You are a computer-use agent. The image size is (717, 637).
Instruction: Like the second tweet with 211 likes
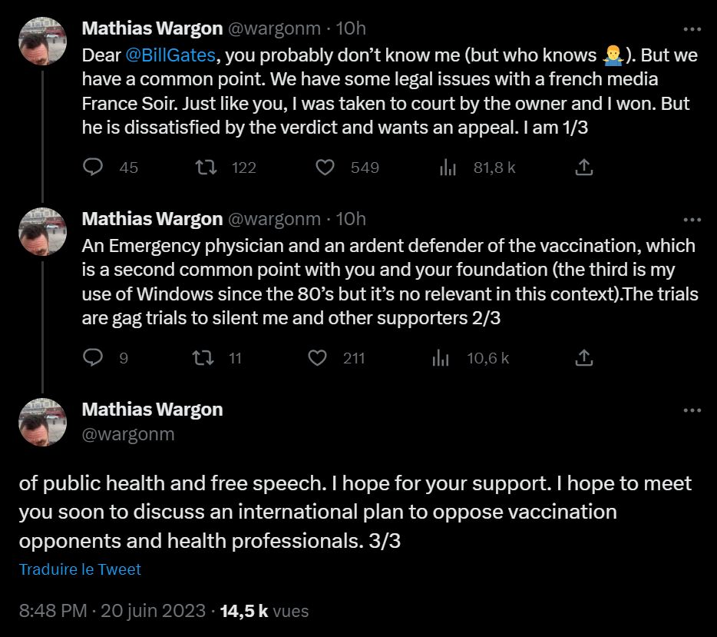tap(318, 357)
